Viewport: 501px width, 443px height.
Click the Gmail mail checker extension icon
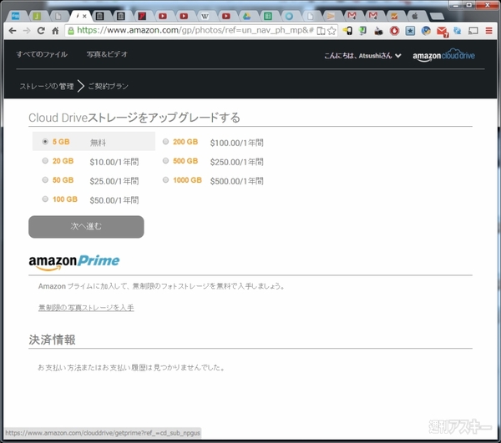[443, 31]
